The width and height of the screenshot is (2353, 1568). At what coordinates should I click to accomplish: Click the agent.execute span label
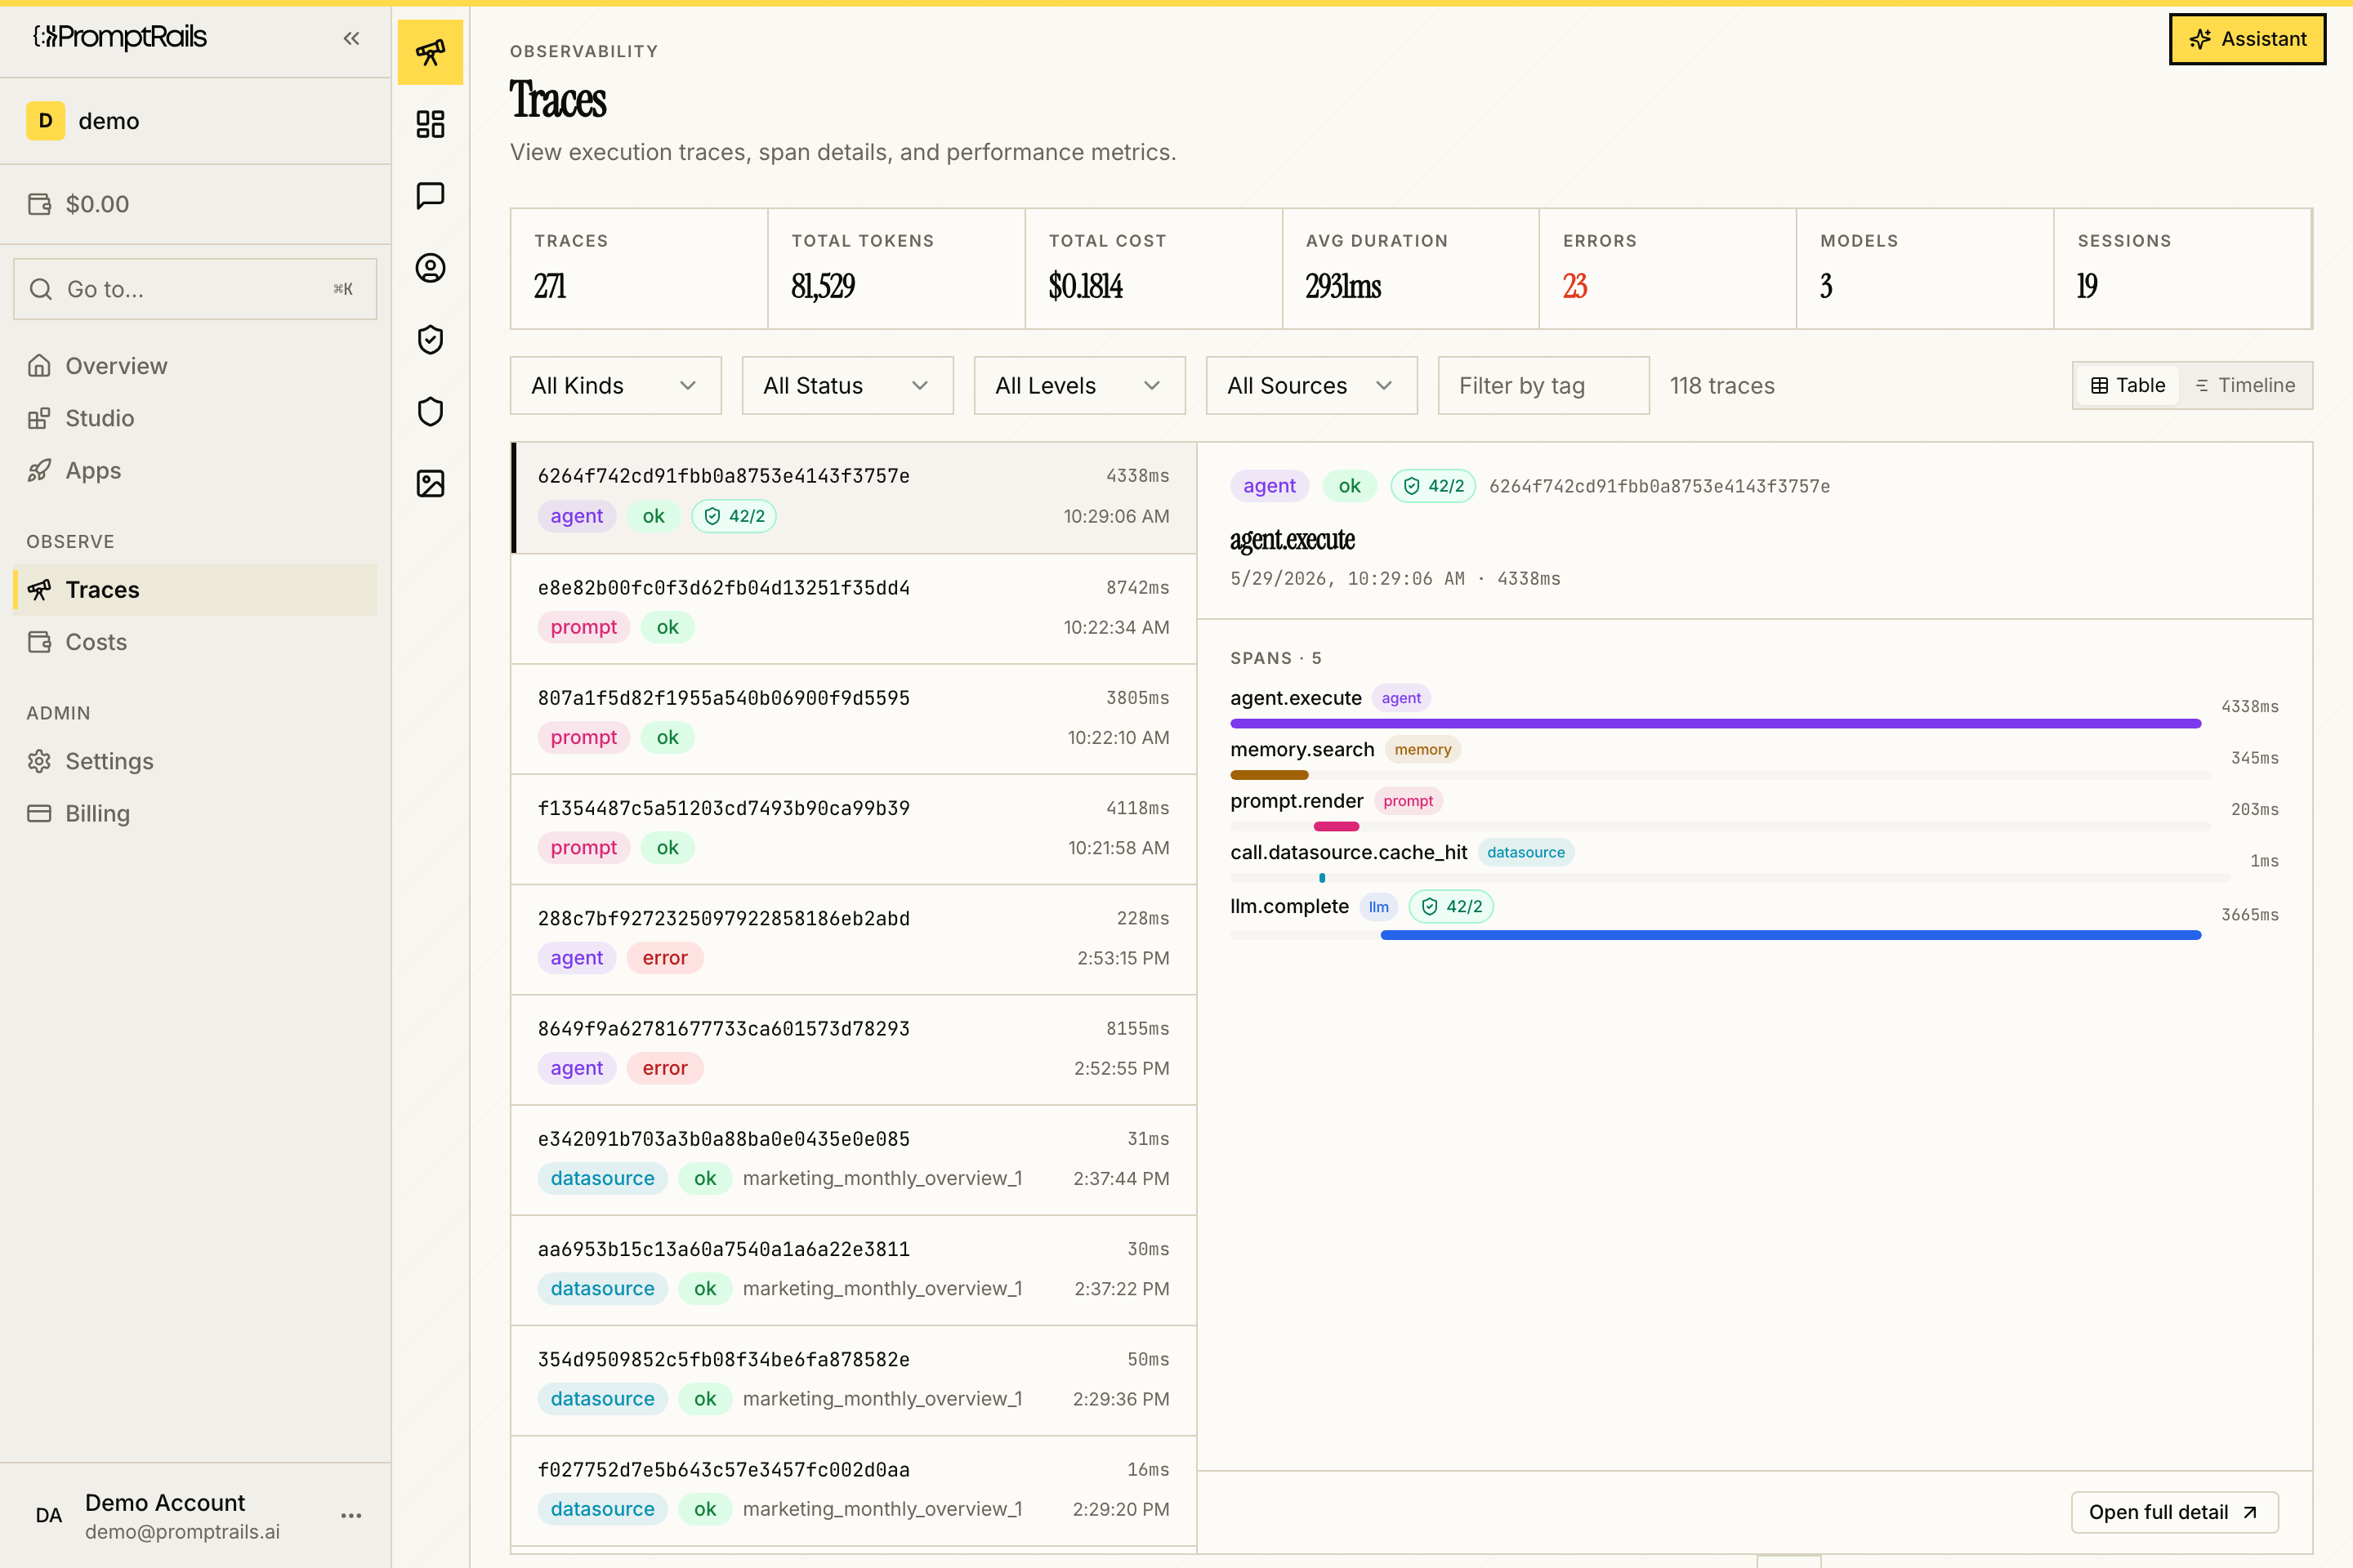(x=1296, y=698)
